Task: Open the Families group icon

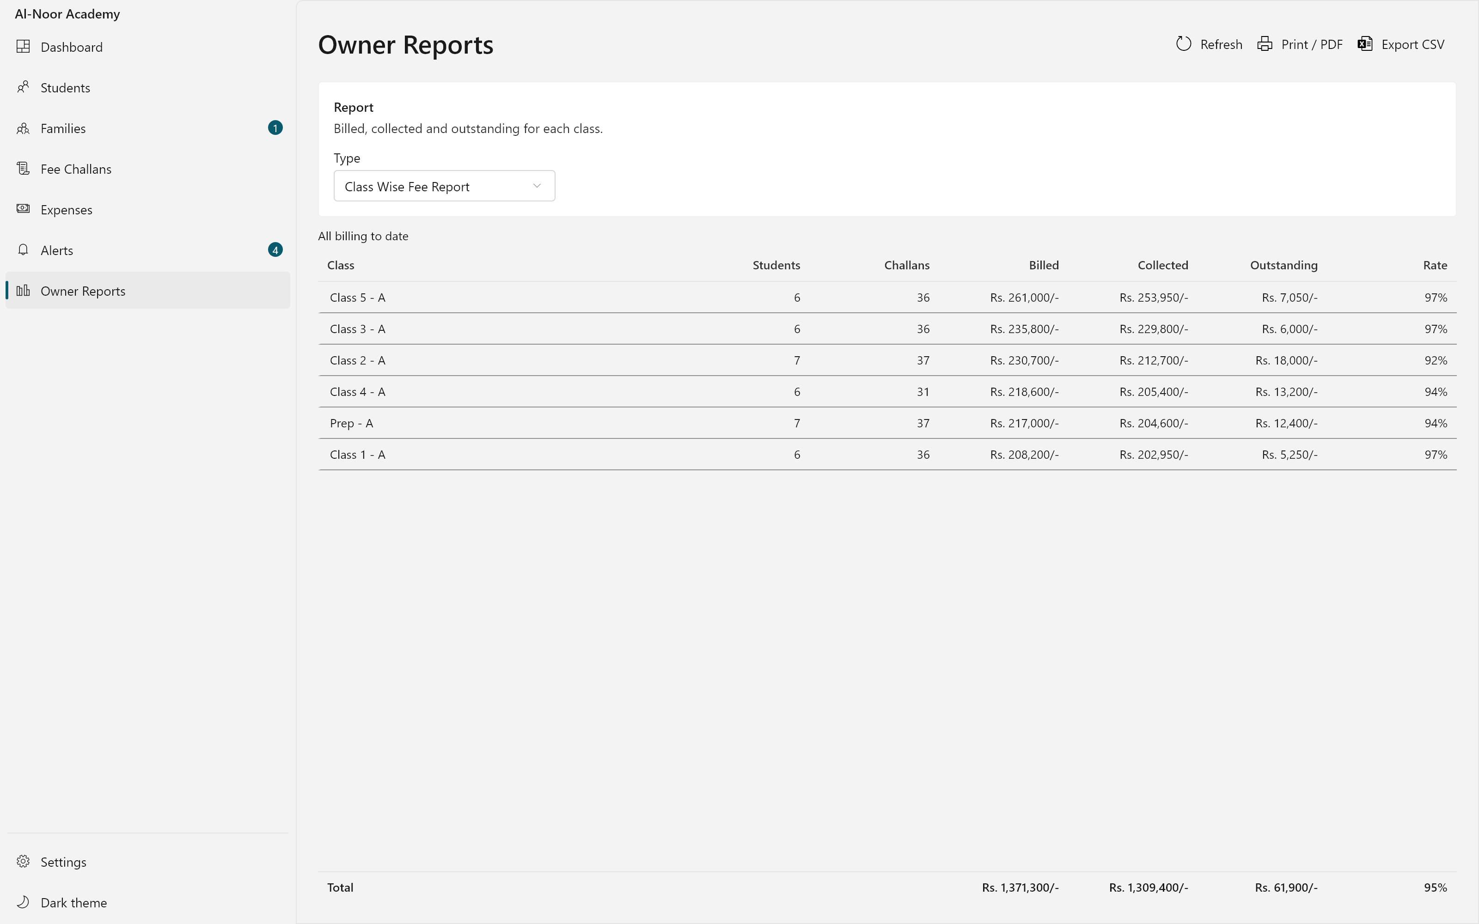Action: (x=23, y=128)
